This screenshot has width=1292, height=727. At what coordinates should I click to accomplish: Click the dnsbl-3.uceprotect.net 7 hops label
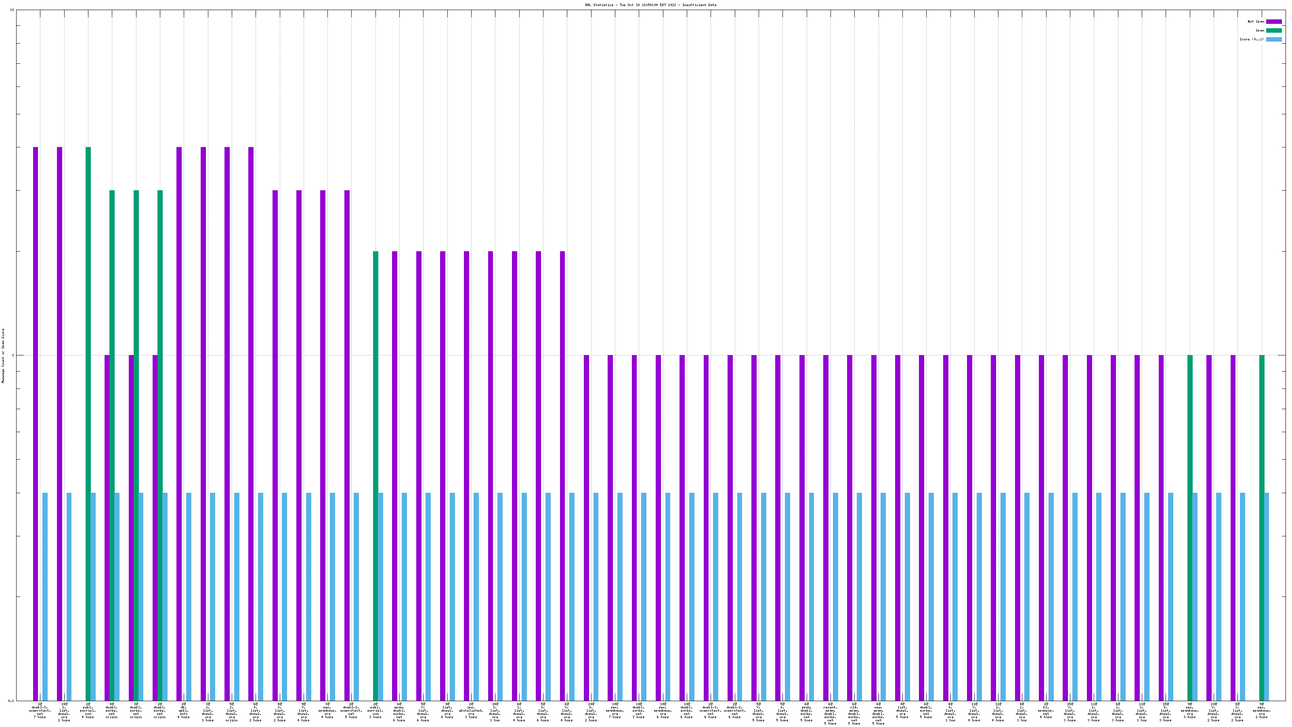point(40,711)
